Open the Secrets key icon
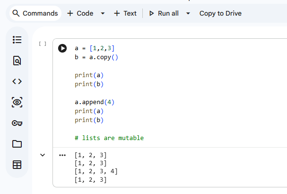Viewport: 287px width, 194px height. pyautogui.click(x=17, y=123)
